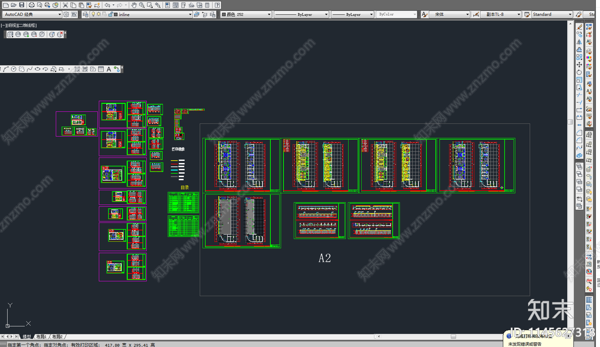Image resolution: width=600 pixels, height=347 pixels.
Task: Open the 二维线框 visual style menu
Action: coord(28,25)
